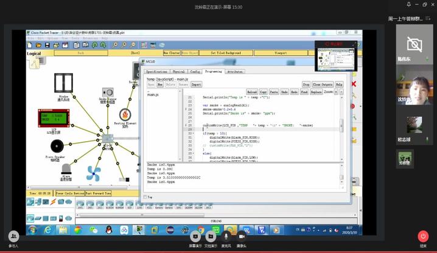Image resolution: width=437 pixels, height=253 pixels.
Task: Click the Open folder toolbar icon
Action: pos(38,45)
